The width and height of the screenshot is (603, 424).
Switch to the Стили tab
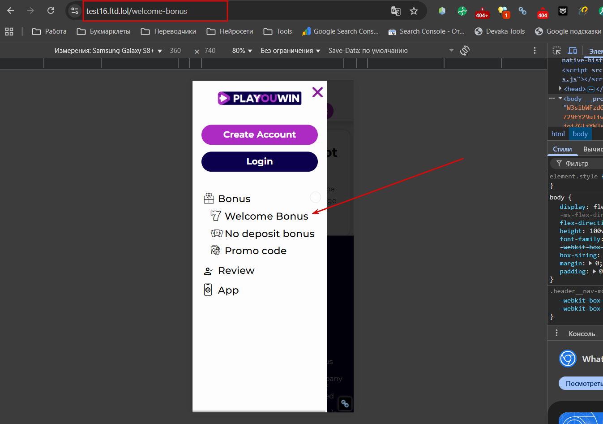562,149
